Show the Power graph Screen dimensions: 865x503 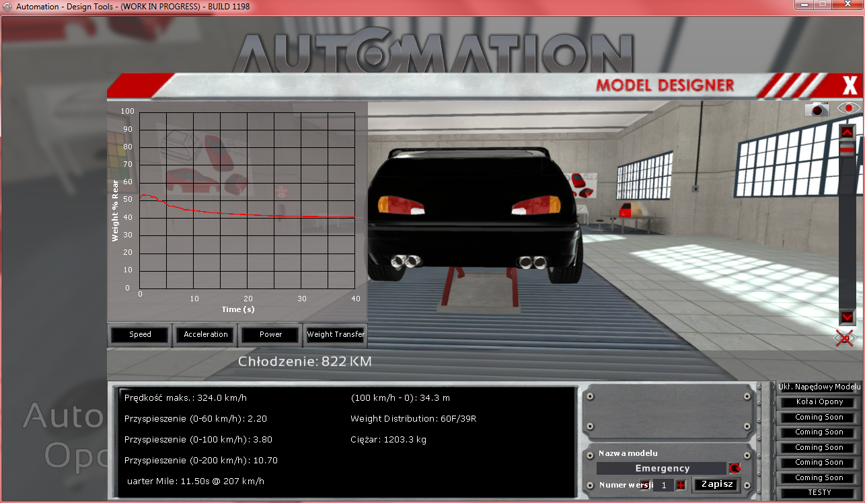[x=270, y=334]
